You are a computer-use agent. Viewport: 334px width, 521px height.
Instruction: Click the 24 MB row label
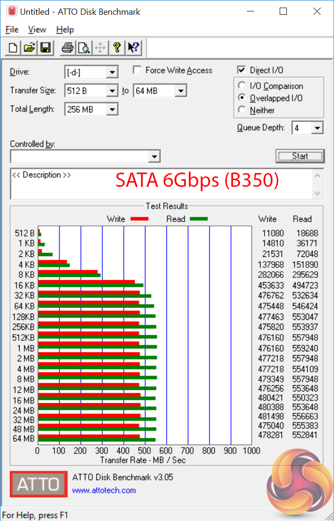click(23, 411)
